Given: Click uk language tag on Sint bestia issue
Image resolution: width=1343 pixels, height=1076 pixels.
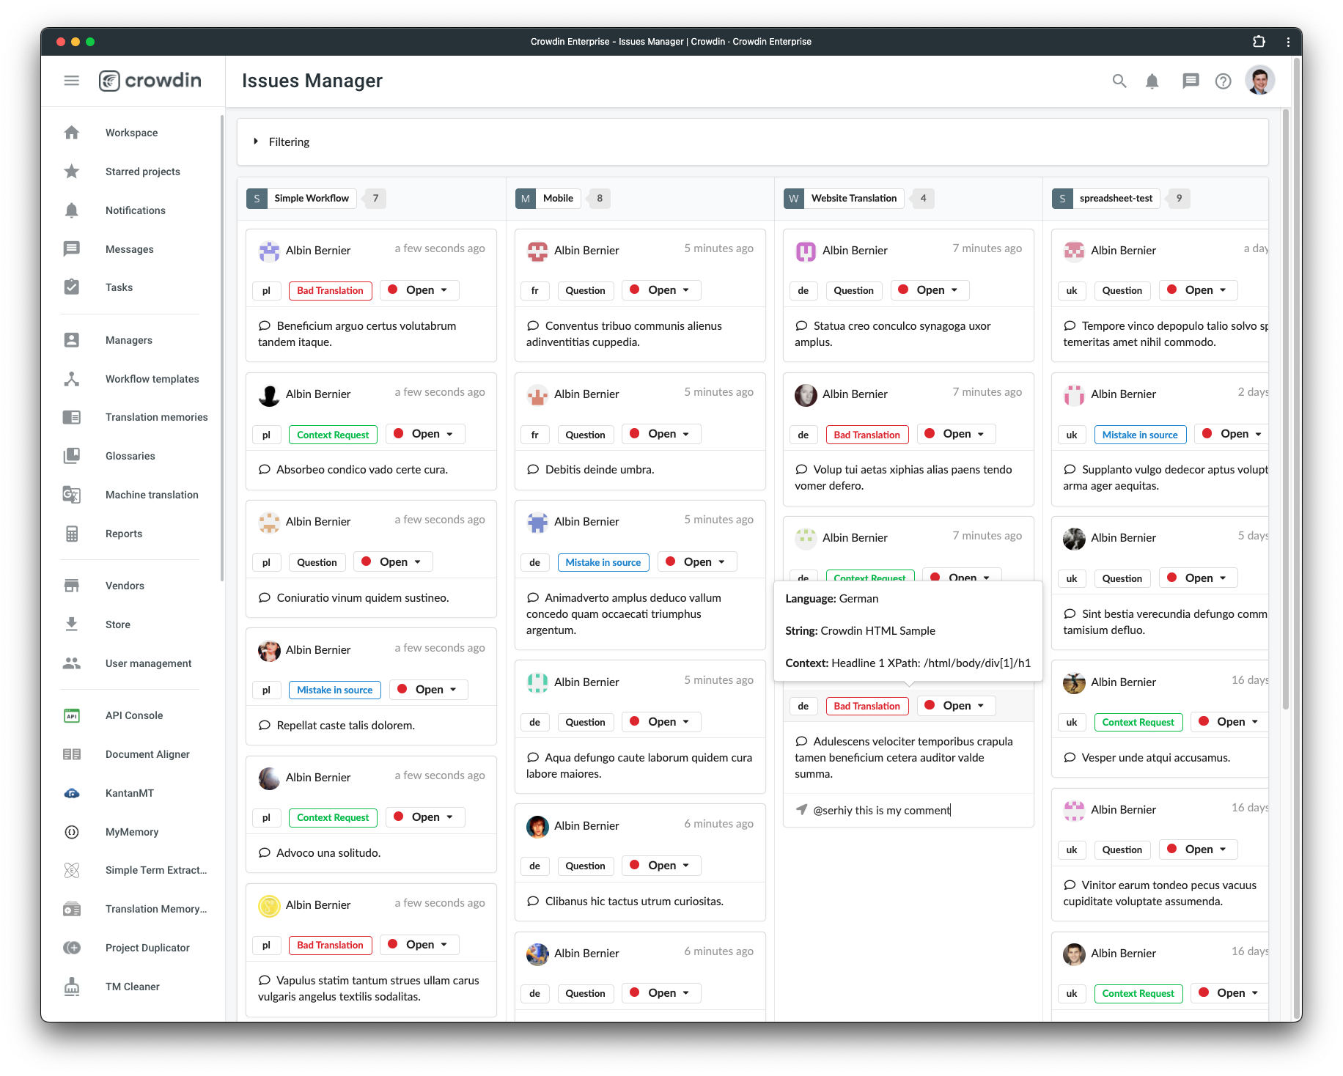Looking at the screenshot, I should [1071, 579].
